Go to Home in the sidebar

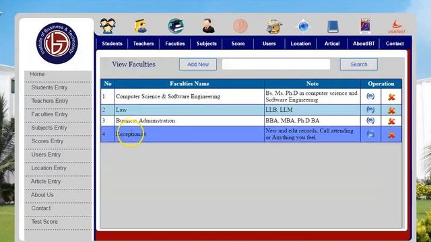tap(37, 74)
